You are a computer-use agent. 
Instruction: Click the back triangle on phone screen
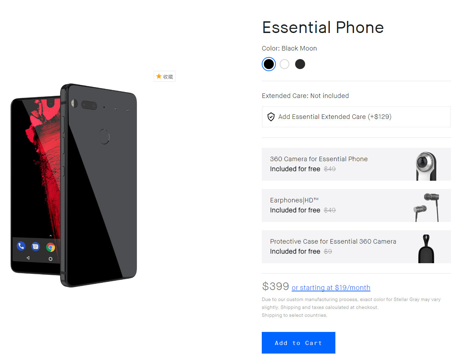[x=28, y=258]
